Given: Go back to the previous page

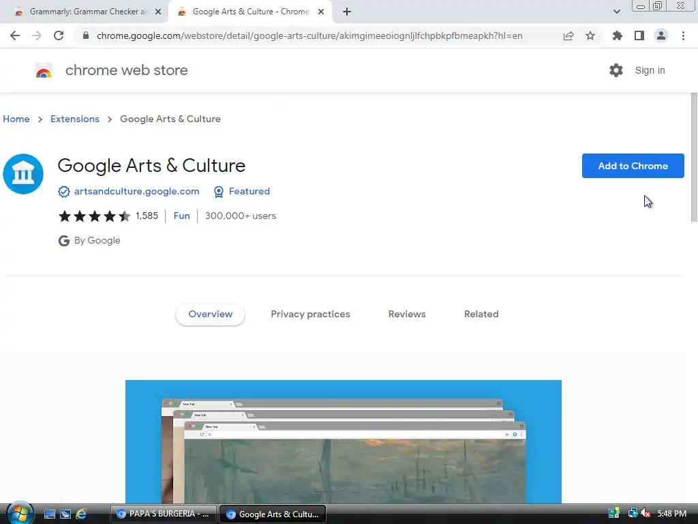Looking at the screenshot, I should [15, 35].
